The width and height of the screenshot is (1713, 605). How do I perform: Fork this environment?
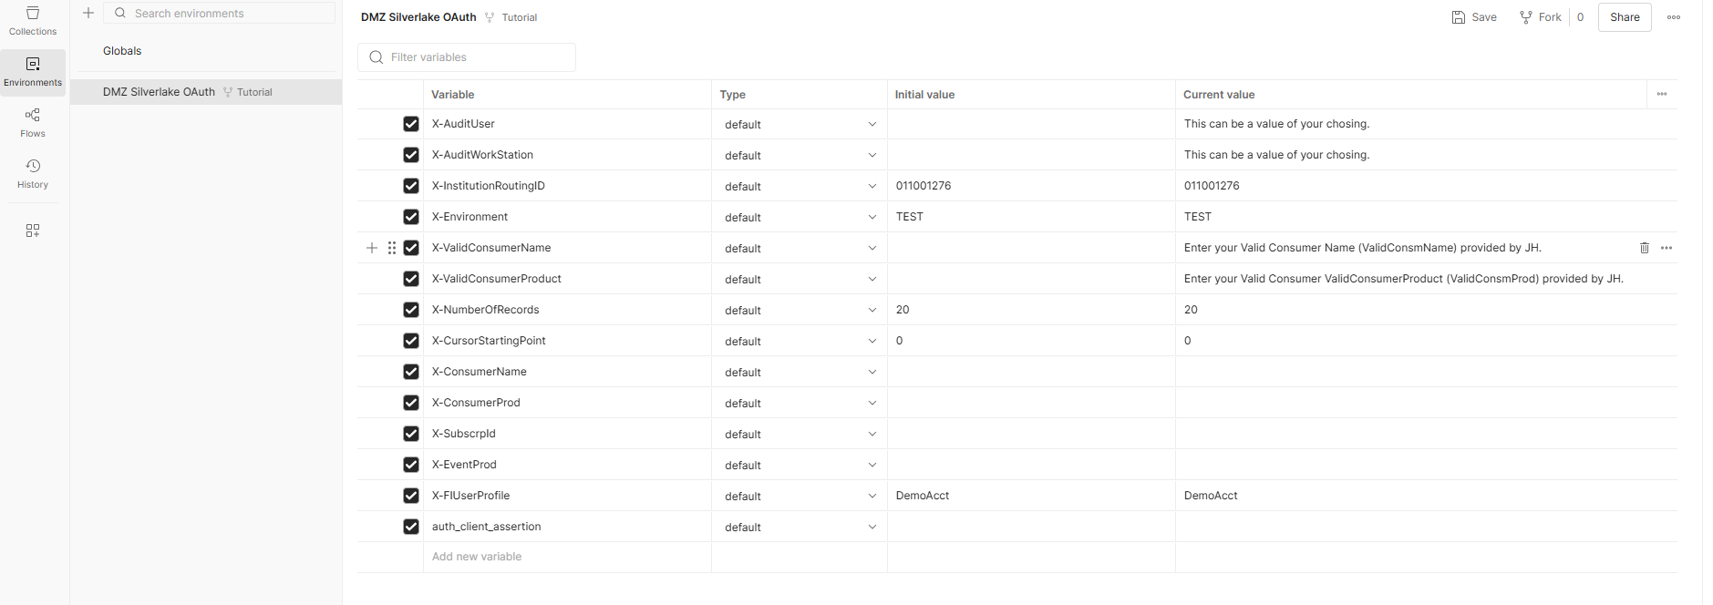tap(1541, 16)
